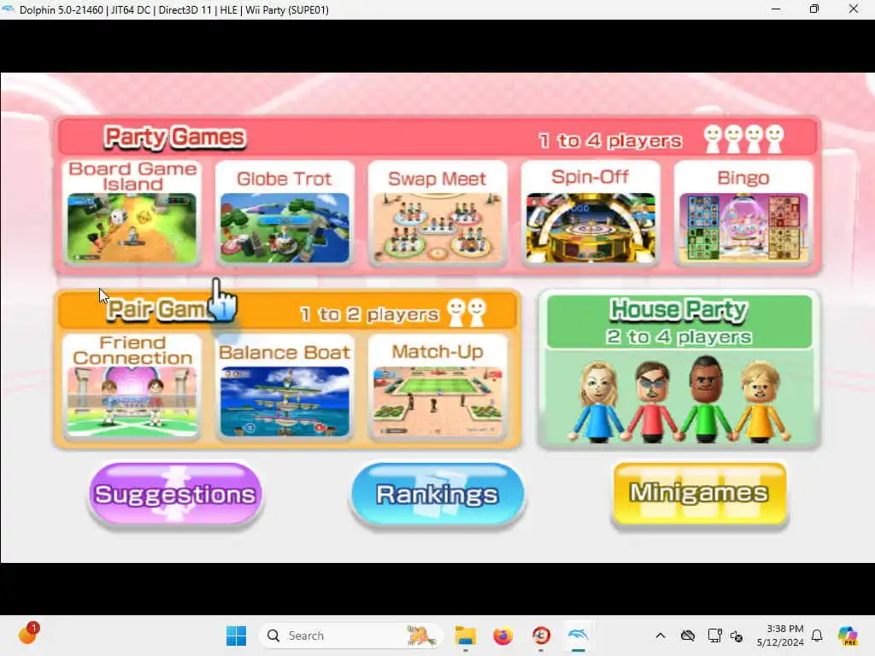
Task: Click the Dolphin logo in title bar
Action: coord(8,9)
